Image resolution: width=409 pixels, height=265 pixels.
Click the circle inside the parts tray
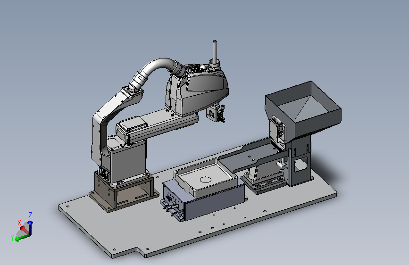pyautogui.click(x=206, y=179)
